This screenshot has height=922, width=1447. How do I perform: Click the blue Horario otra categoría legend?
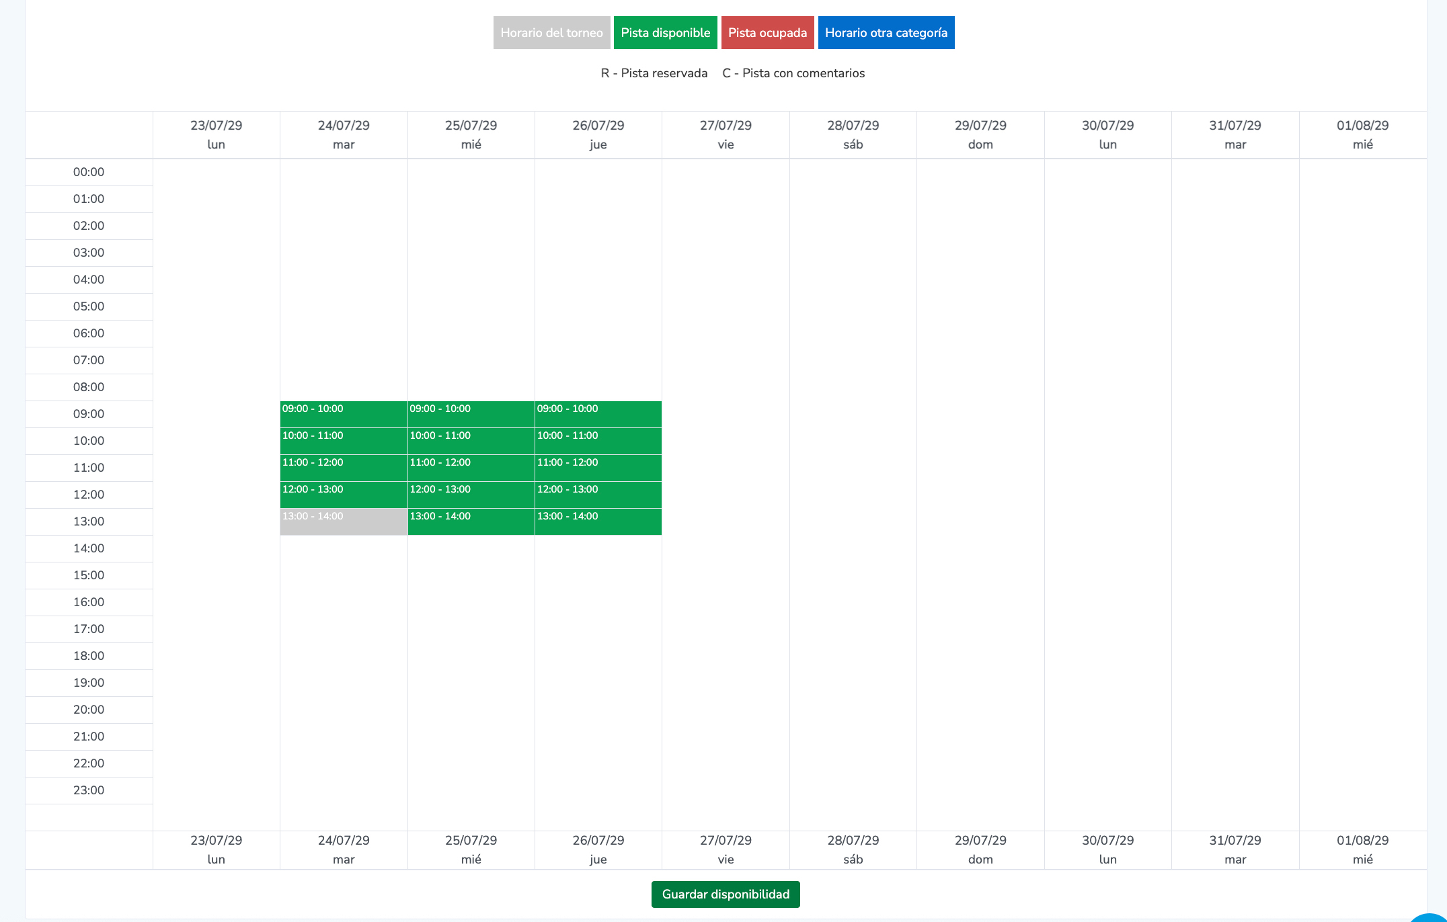[886, 33]
